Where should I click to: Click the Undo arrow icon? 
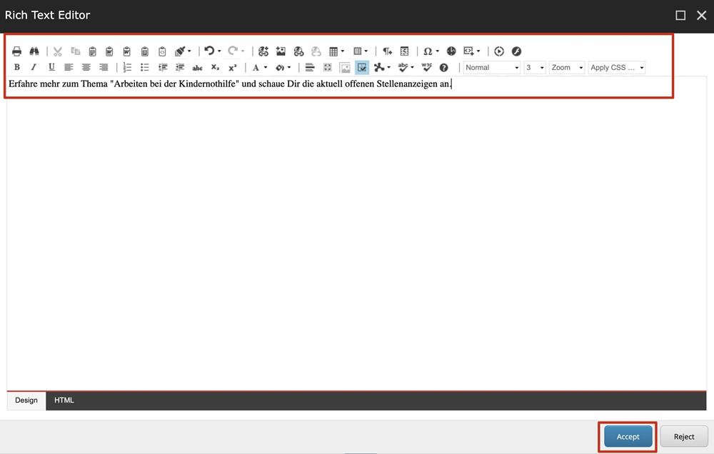208,51
